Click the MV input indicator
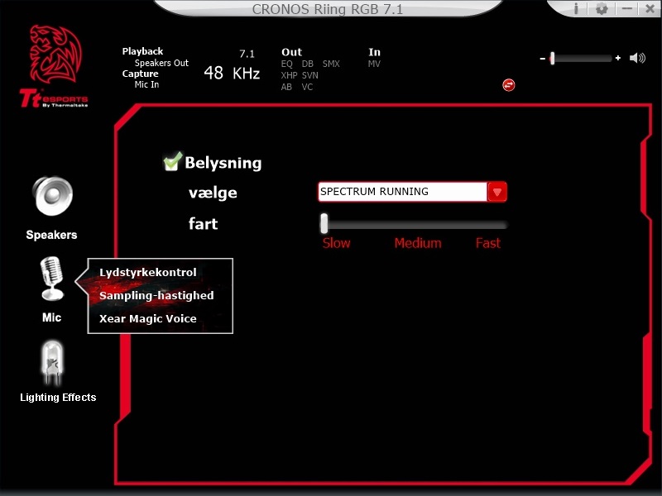Image resolution: width=662 pixels, height=496 pixels. (x=374, y=64)
